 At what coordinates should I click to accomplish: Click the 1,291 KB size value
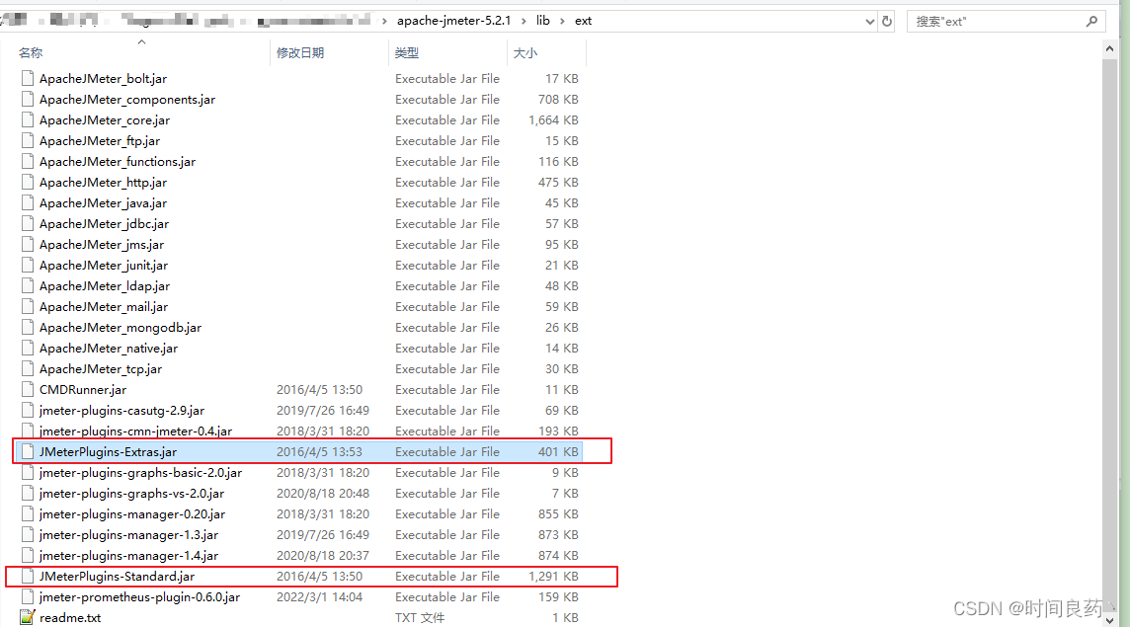coord(553,577)
